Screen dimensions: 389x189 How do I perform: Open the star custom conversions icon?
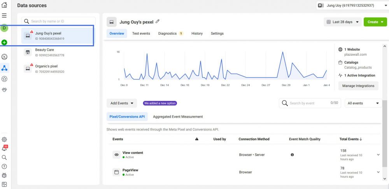(4, 79)
